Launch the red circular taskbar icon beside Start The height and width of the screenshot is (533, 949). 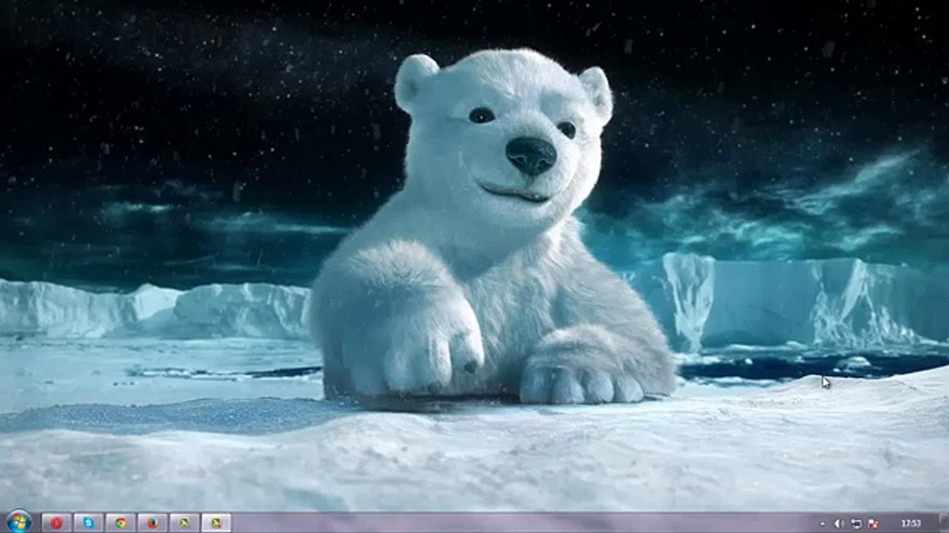(x=56, y=523)
